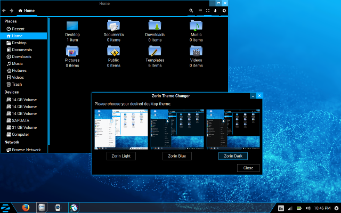The height and width of the screenshot is (213, 341).
Task: Select Recent in Places sidebar
Action: point(23,29)
